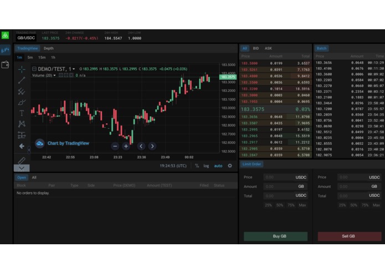Select the 1h timeframe
Image resolution: width=385 pixels, height=273 pixels.
click(x=53, y=57)
